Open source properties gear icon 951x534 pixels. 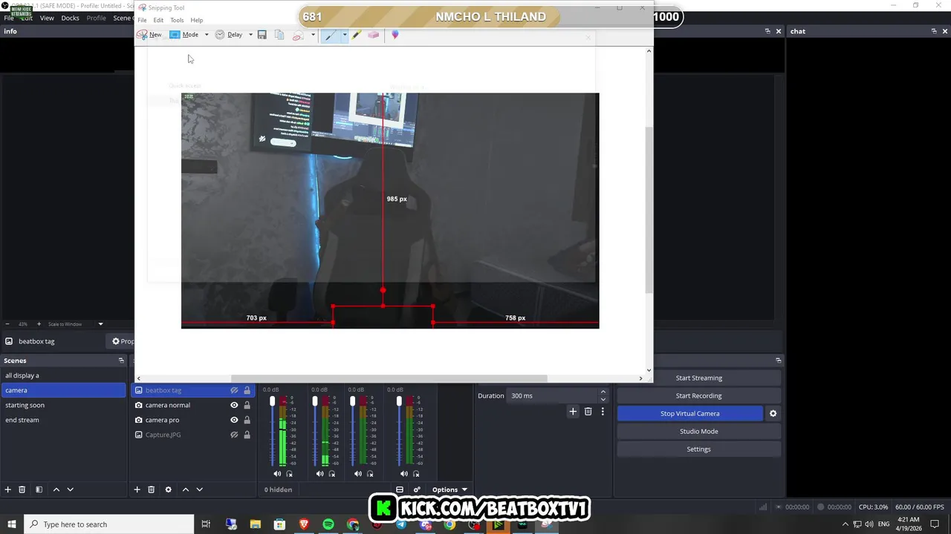168,489
